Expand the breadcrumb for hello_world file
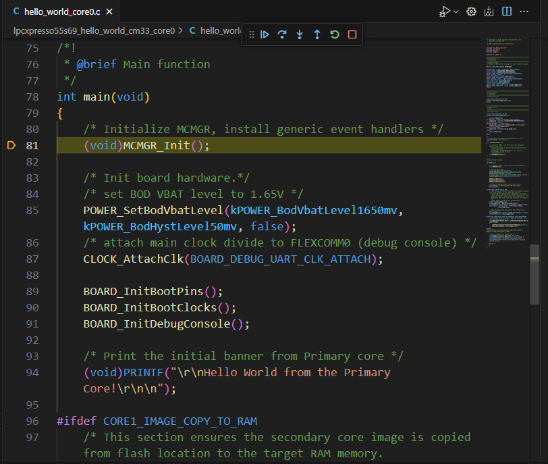The height and width of the screenshot is (464, 548). 215,30
